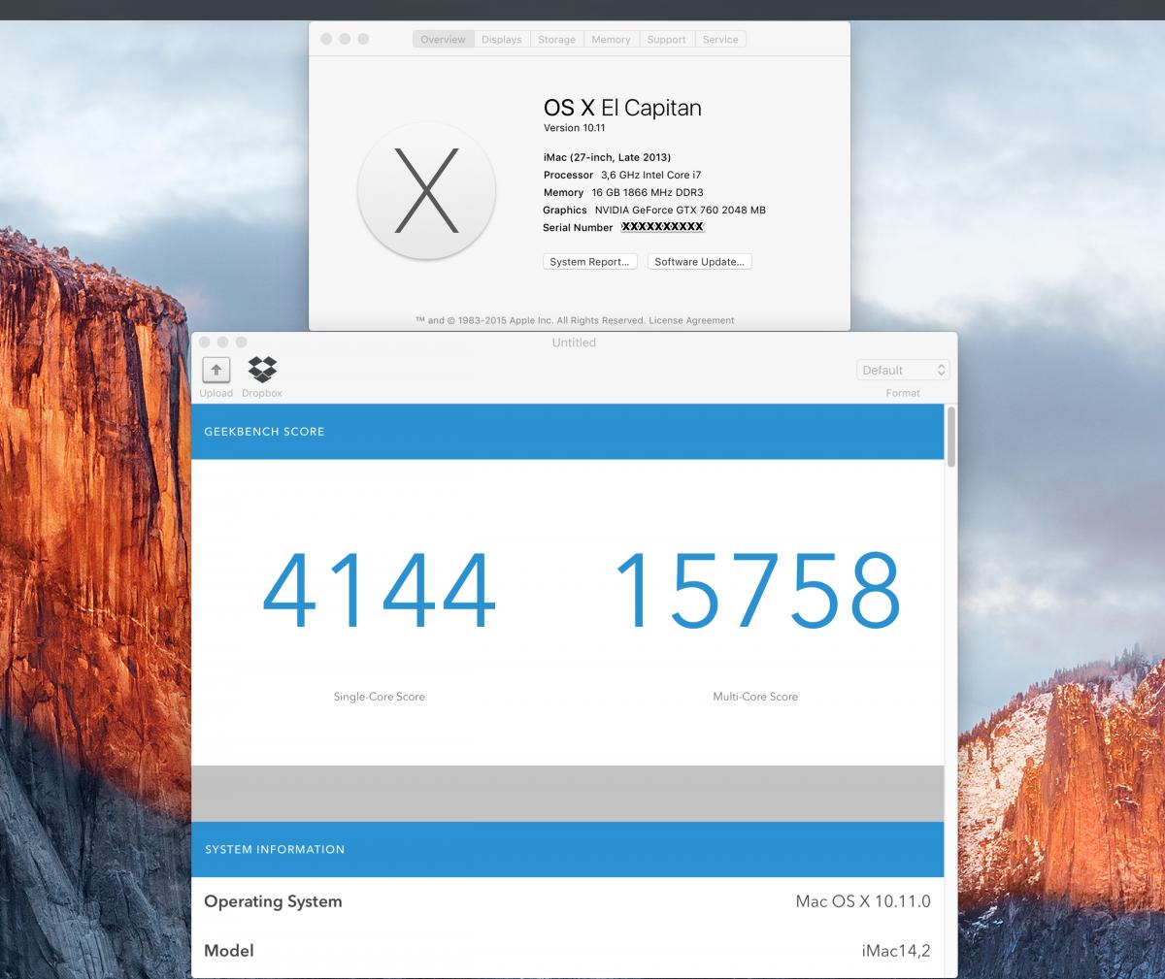
Task: Open the Default format dropdown
Action: pyautogui.click(x=903, y=370)
